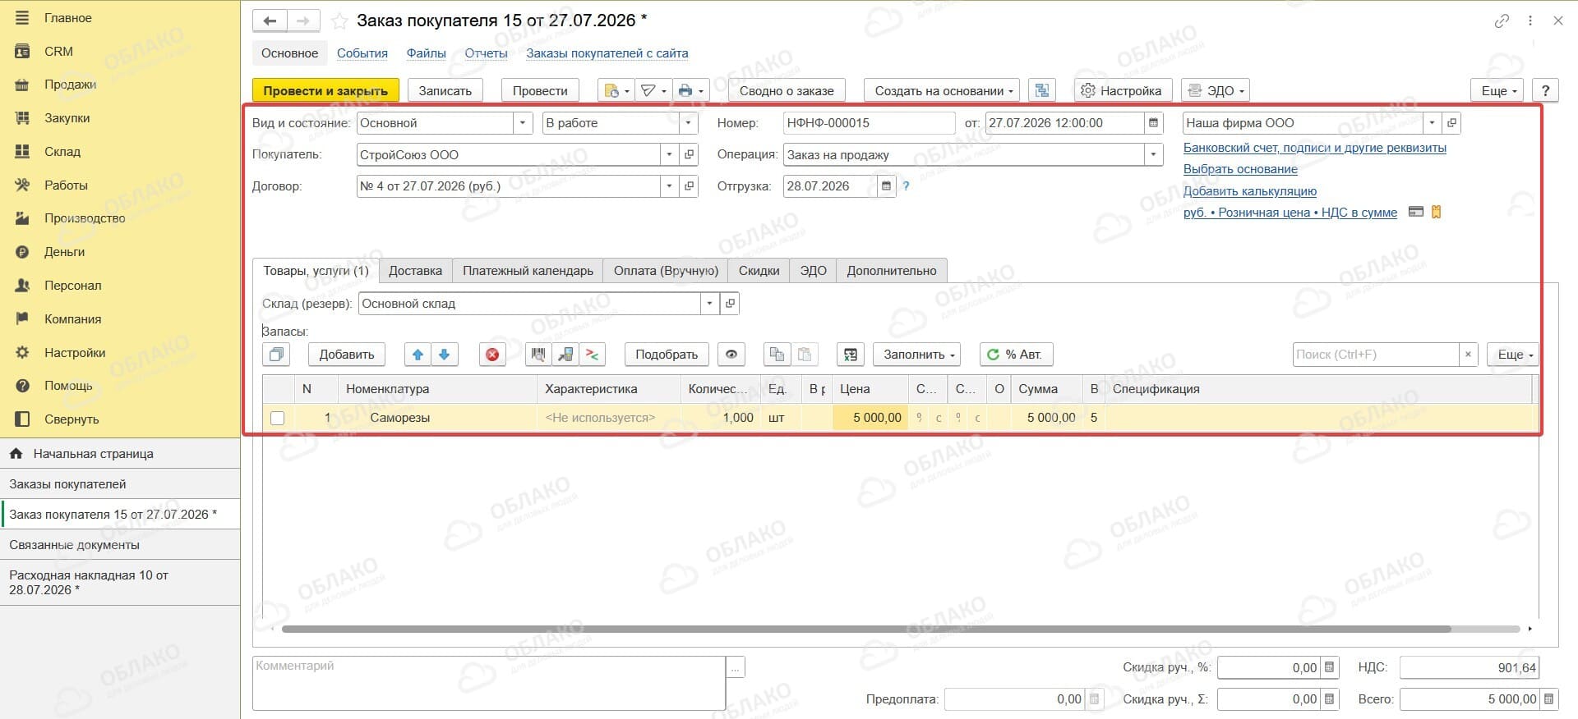
Task: Switch to the Файлы tab
Action: tap(426, 53)
